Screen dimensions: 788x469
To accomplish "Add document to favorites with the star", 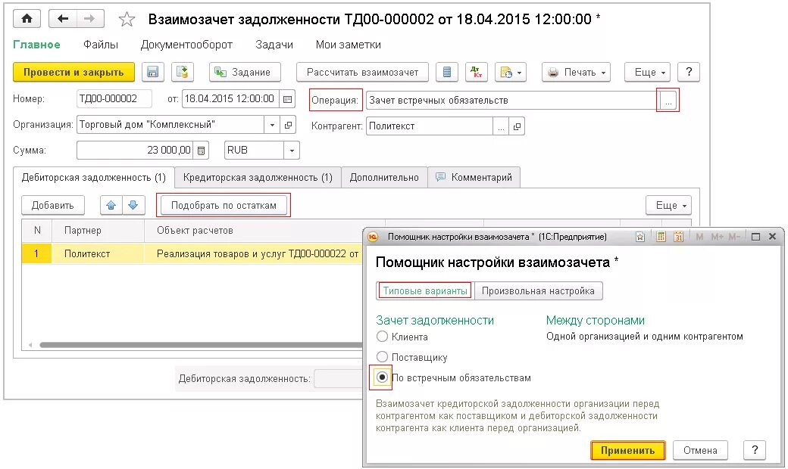I will 127,20.
